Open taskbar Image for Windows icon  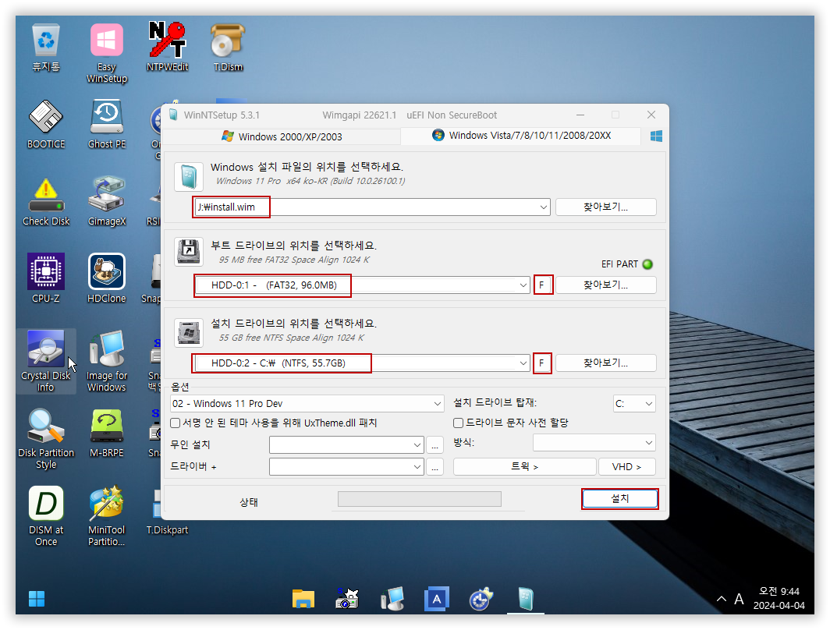[x=392, y=599]
